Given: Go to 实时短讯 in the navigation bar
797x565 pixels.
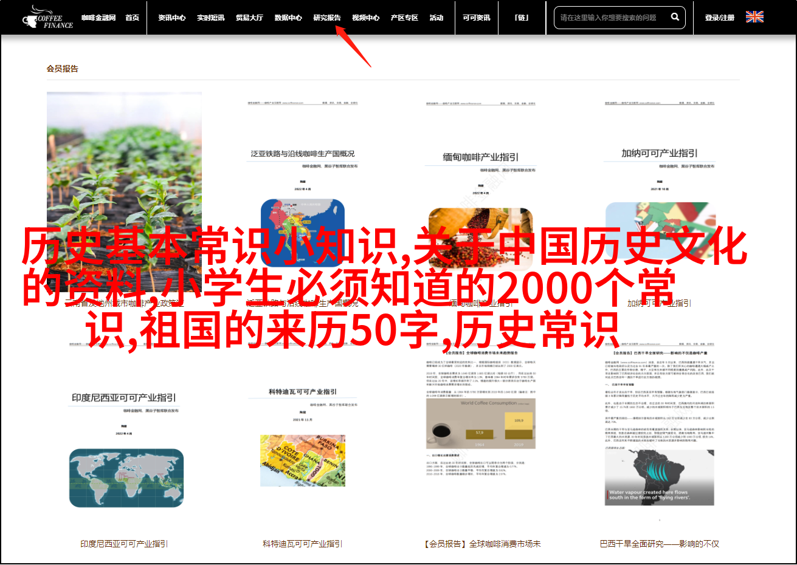Looking at the screenshot, I should 210,18.
